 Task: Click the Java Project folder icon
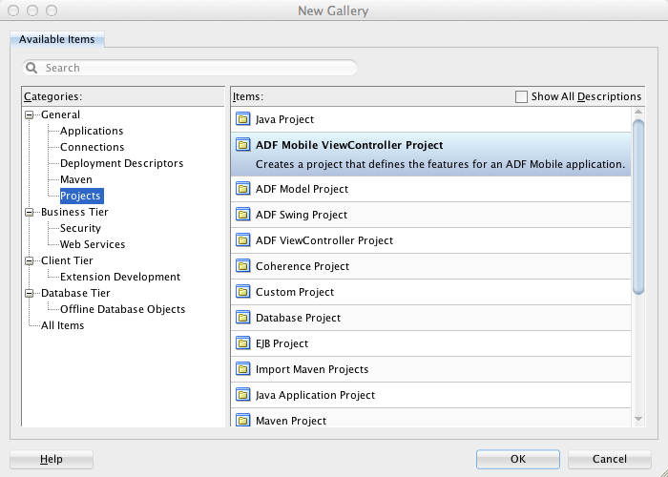pyautogui.click(x=242, y=119)
